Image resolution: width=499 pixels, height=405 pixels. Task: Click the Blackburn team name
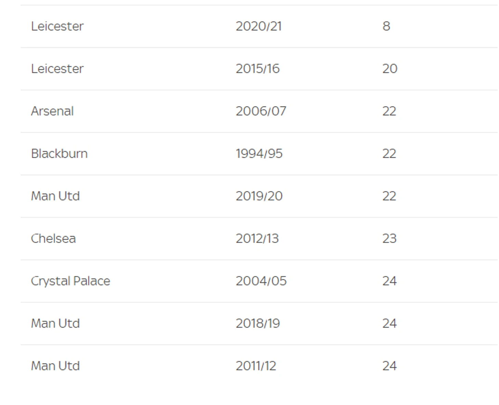point(59,154)
